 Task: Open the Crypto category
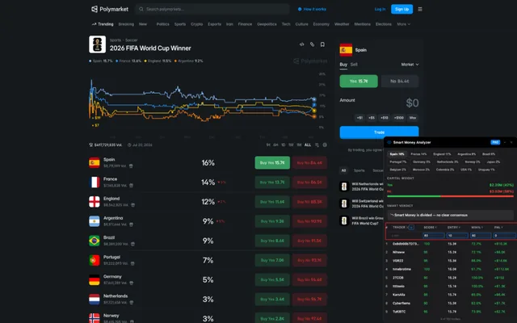(x=197, y=24)
